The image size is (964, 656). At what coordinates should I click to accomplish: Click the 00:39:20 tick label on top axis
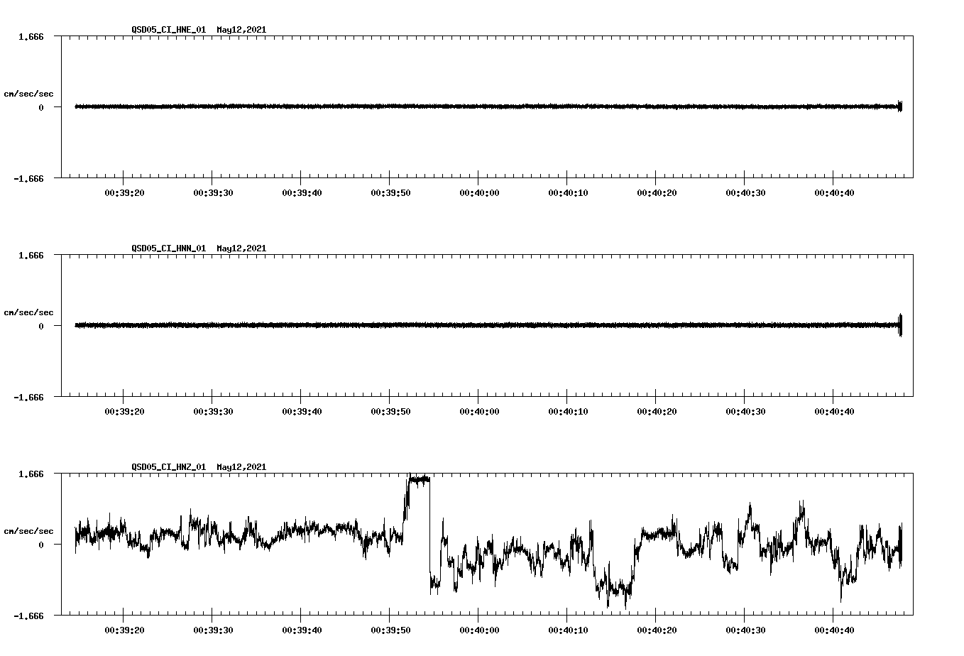coord(123,192)
